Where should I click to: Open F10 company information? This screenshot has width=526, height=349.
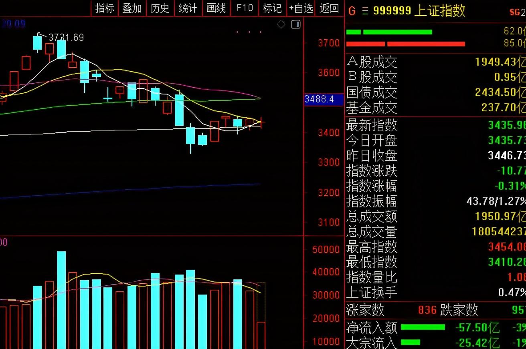[245, 8]
